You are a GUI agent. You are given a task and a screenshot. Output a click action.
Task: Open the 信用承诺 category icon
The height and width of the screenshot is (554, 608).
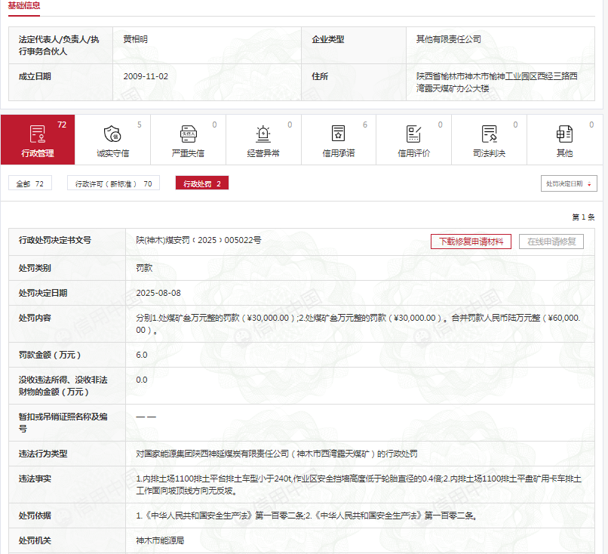tap(339, 134)
